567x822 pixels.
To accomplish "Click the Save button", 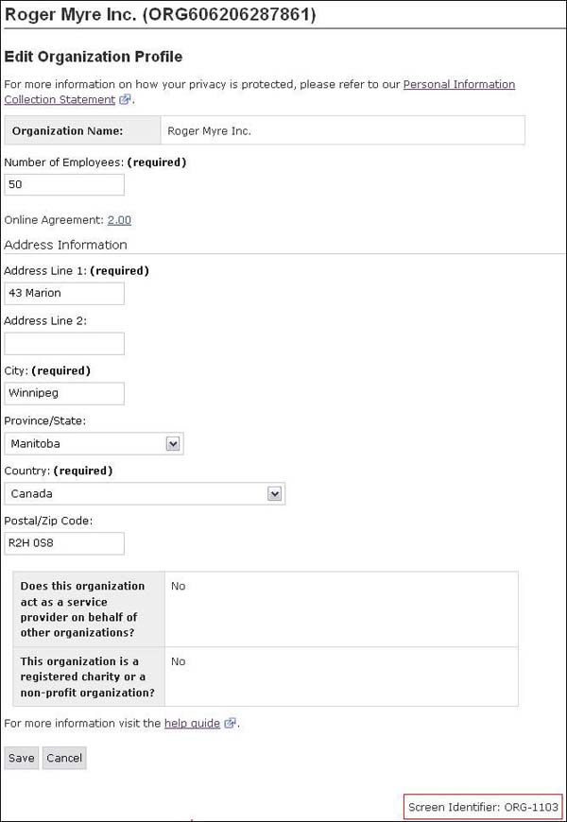I will (21, 758).
